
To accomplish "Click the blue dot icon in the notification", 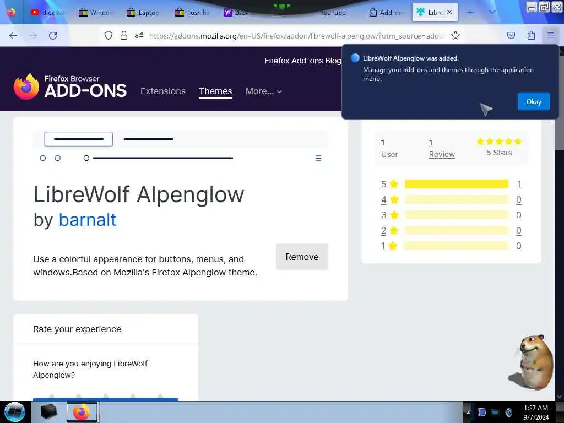I will 355,58.
